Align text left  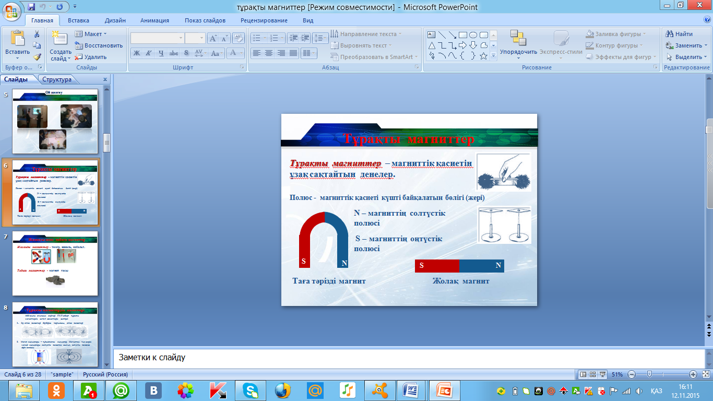256,53
